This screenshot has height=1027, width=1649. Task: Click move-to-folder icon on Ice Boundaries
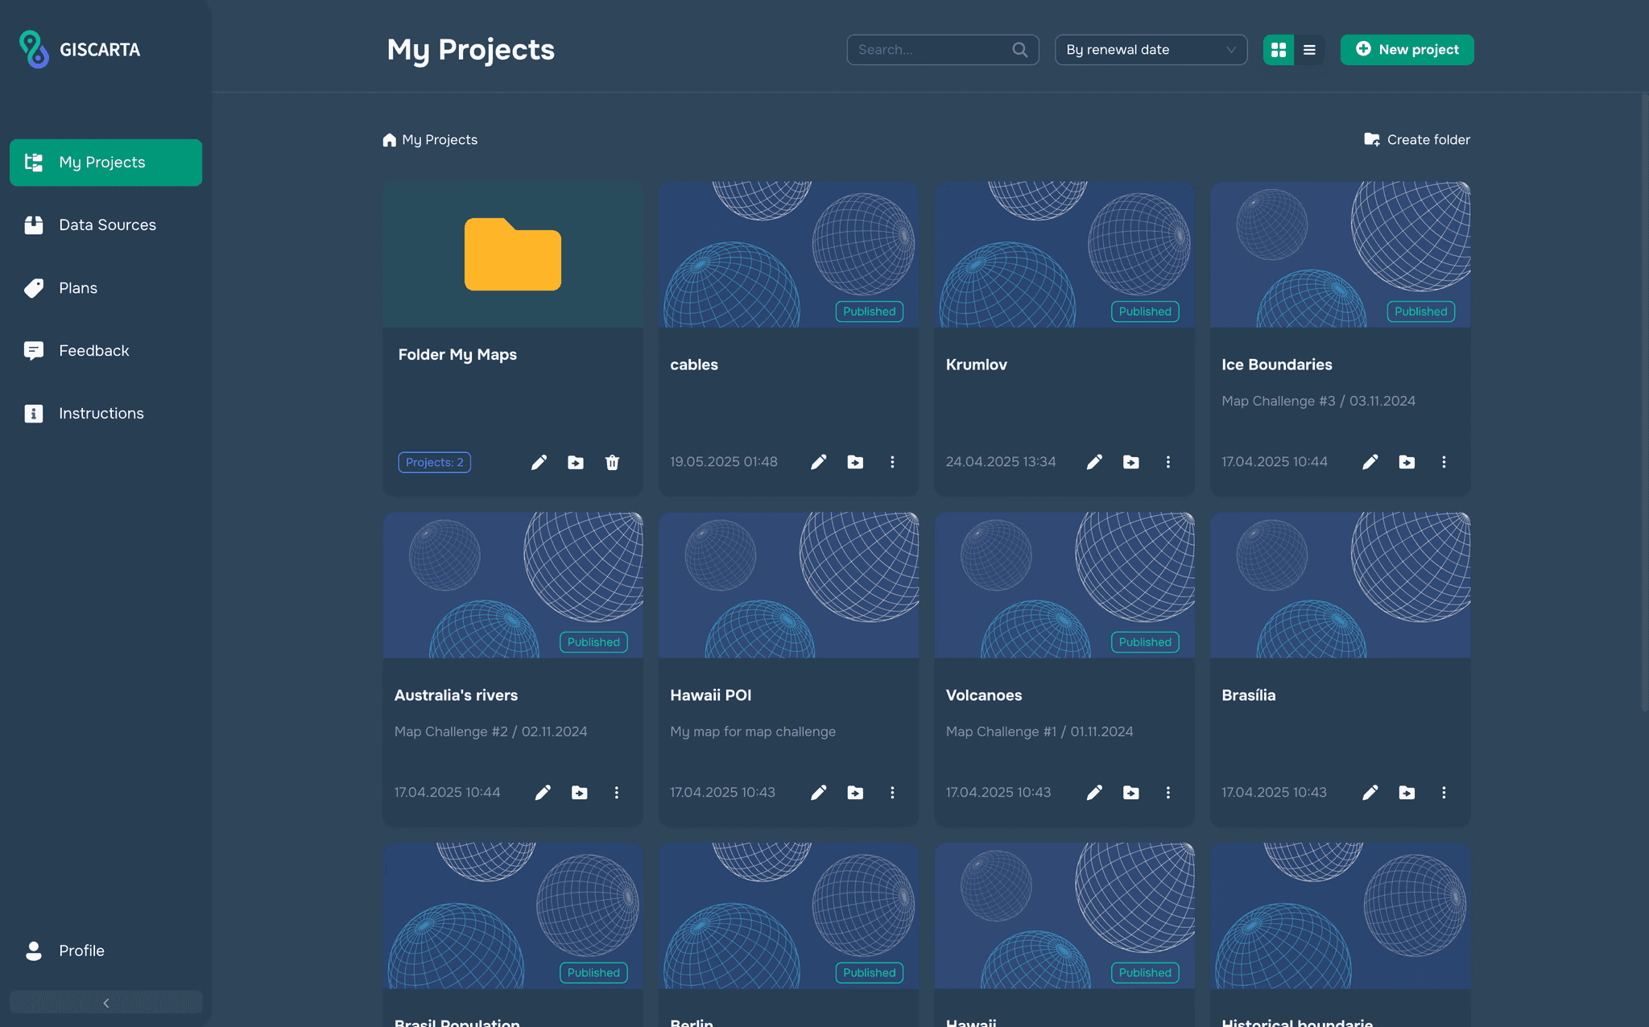pos(1407,462)
